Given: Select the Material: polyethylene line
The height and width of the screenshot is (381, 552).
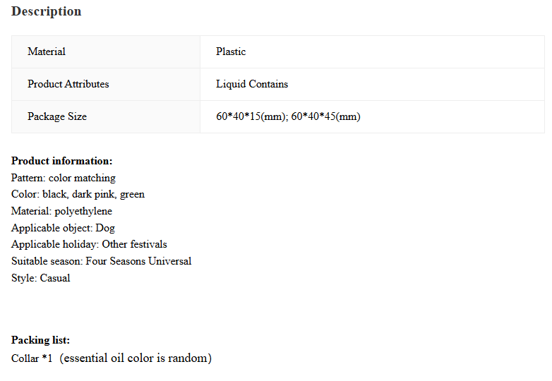Looking at the screenshot, I should tap(61, 212).
